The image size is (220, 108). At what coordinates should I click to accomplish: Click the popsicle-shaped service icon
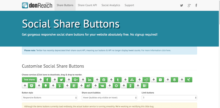tap(46, 86)
